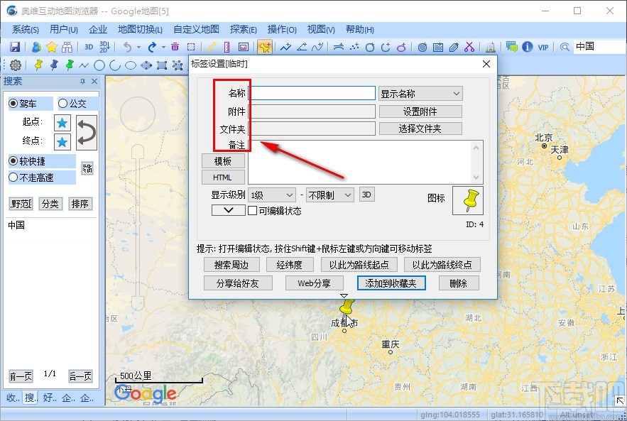Screen dimensions: 627x421
Task: Open the redo history dropdown arrow
Action: [163, 47]
